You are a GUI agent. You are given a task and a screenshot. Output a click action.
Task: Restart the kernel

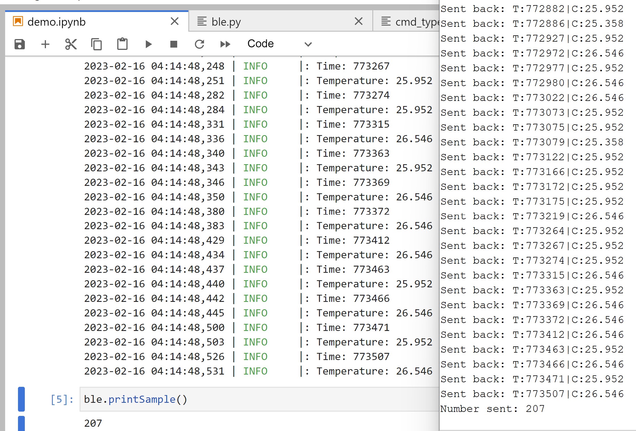[199, 44]
